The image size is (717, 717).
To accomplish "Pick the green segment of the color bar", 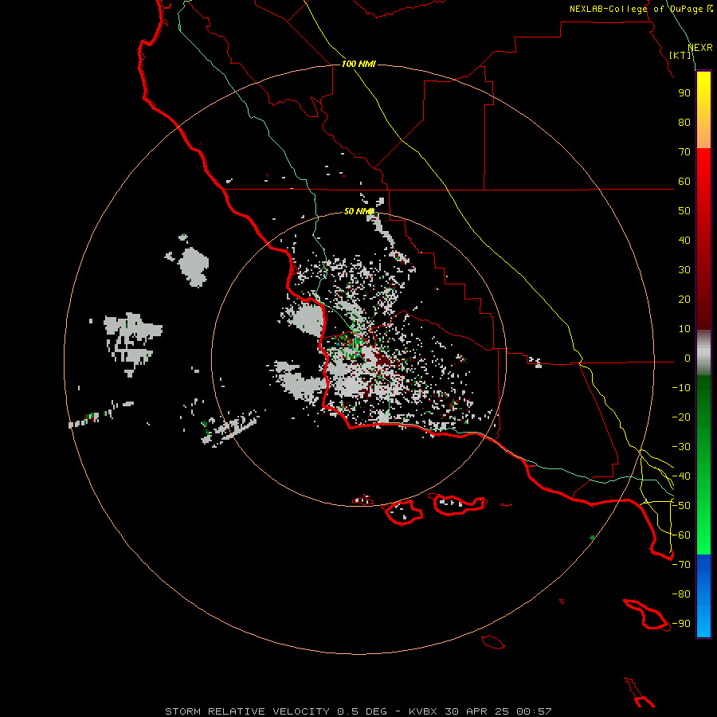I will pos(703,464).
